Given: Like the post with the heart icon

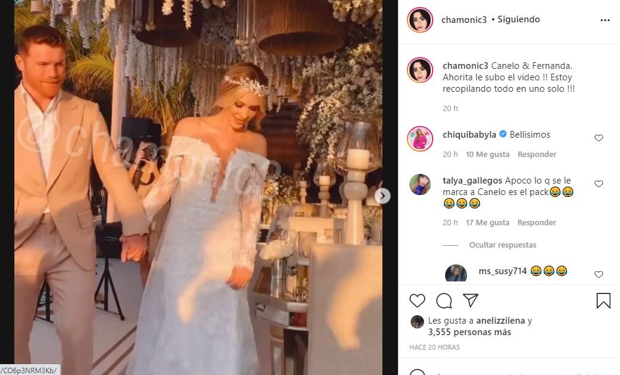Looking at the screenshot, I should (417, 301).
